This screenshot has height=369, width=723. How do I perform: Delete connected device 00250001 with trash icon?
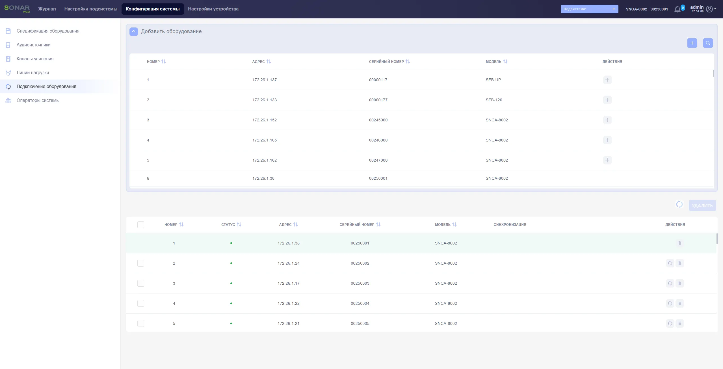coord(679,243)
